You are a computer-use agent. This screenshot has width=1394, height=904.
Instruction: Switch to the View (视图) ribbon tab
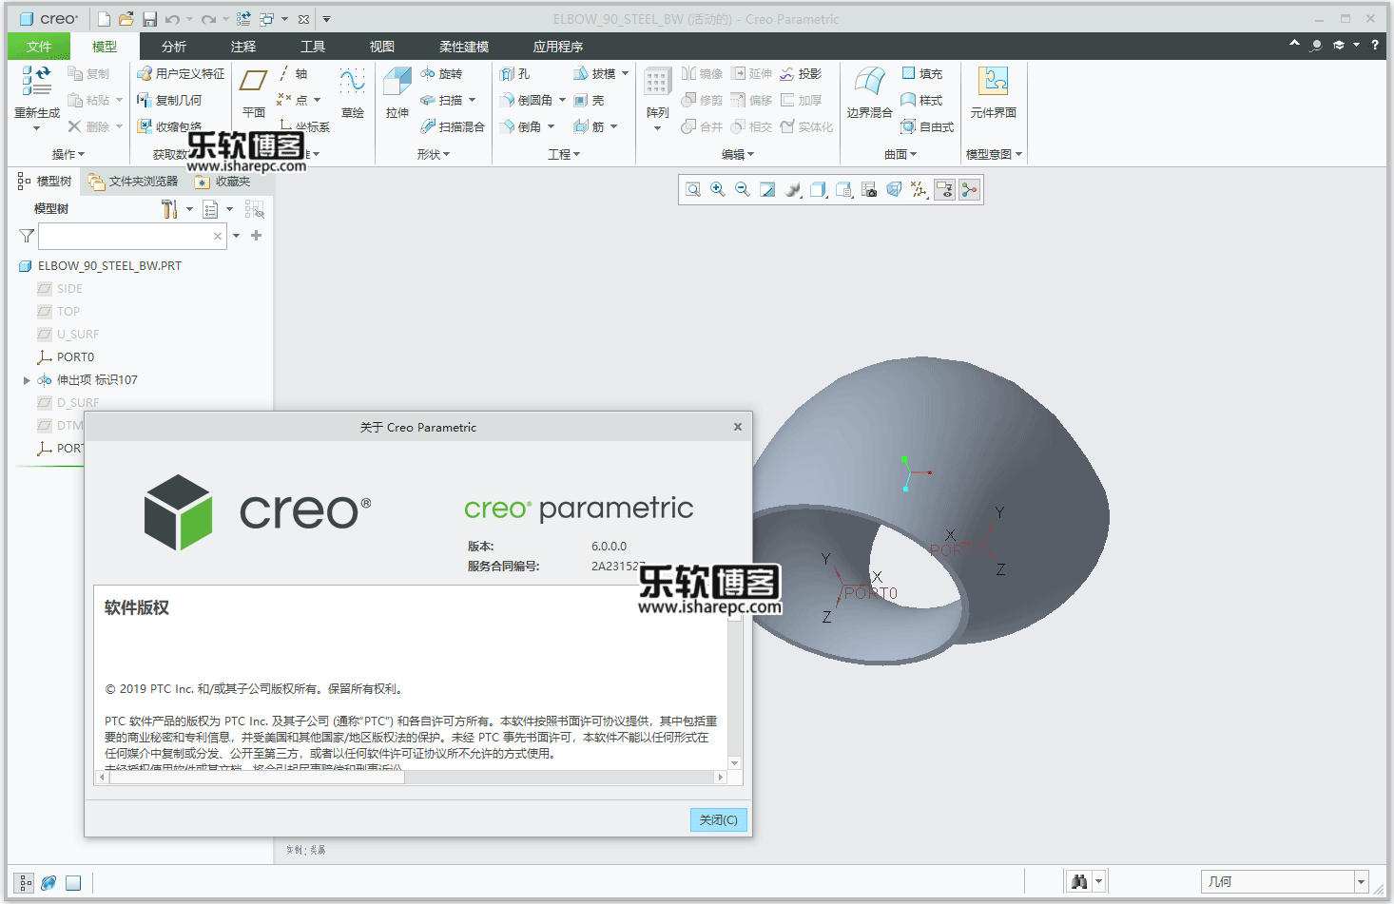coord(382,47)
